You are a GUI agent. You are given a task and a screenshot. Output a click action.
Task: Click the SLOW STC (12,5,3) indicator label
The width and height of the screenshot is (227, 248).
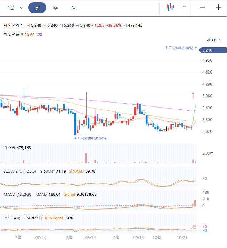(20, 171)
